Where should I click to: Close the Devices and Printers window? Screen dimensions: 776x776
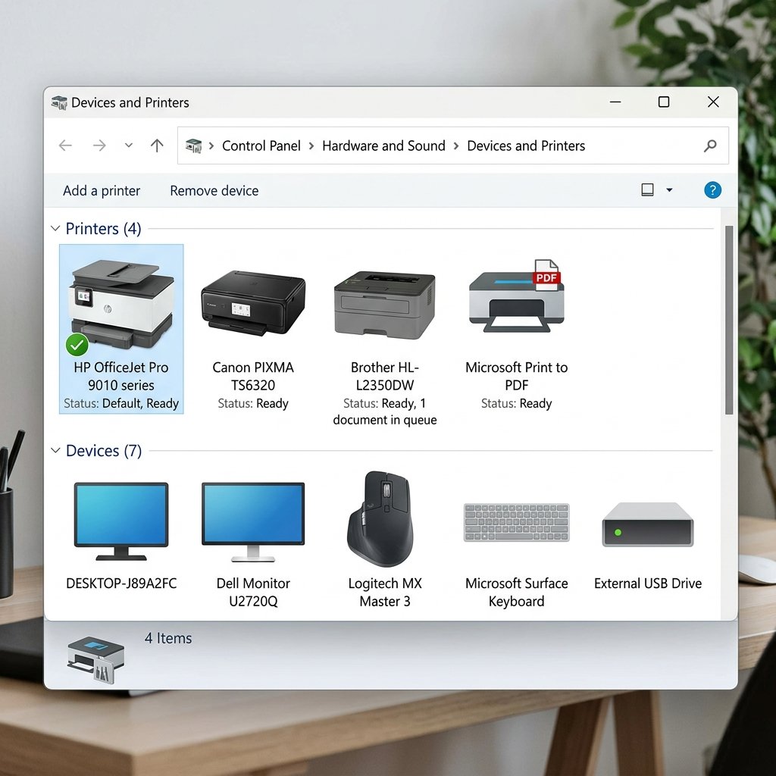pyautogui.click(x=713, y=102)
